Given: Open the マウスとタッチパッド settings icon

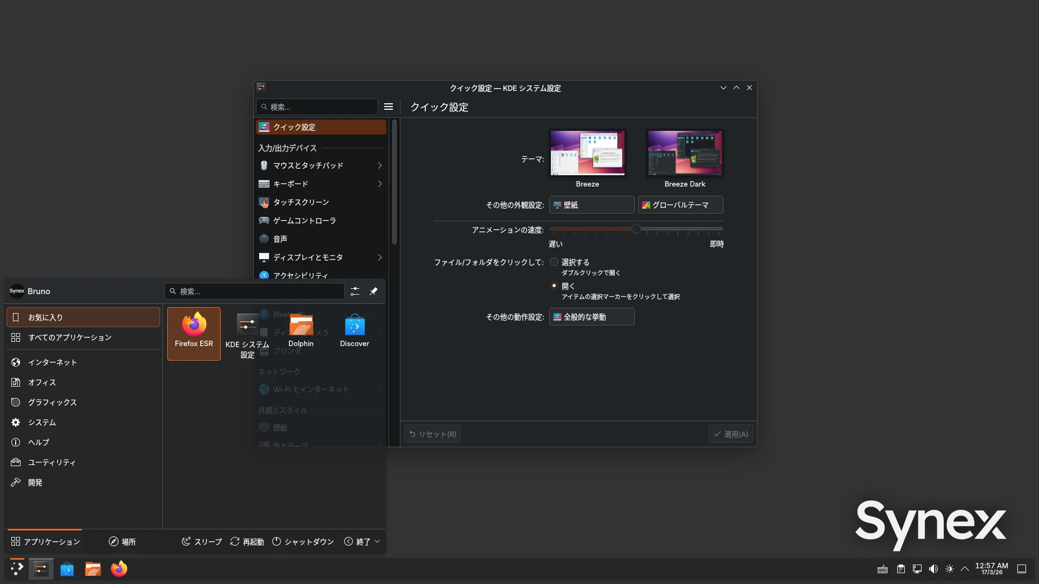Looking at the screenshot, I should 264,165.
